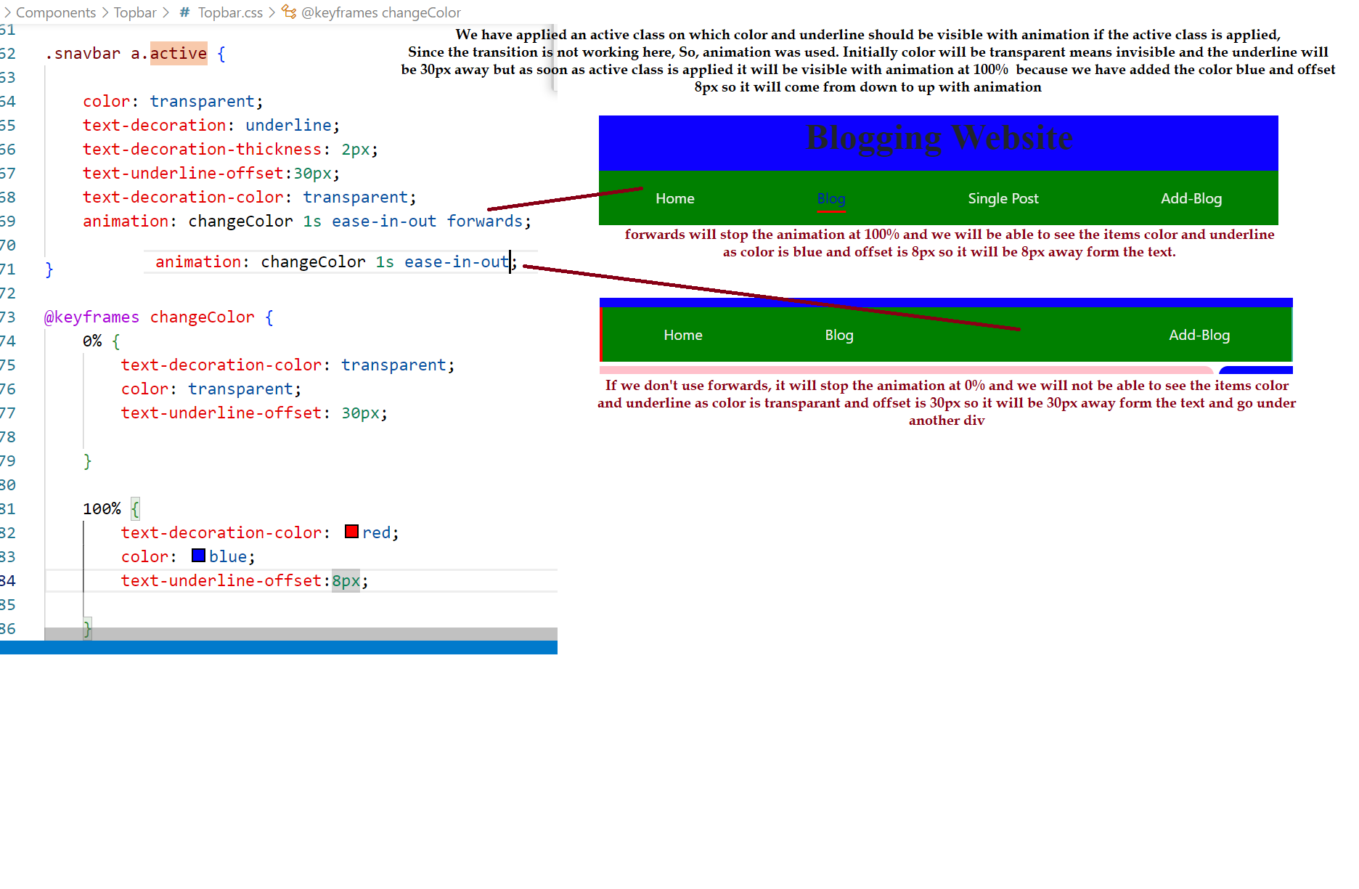This screenshot has width=1359, height=889.
Task: Click Single Post in the navbar
Action: pyautogui.click(x=1003, y=198)
